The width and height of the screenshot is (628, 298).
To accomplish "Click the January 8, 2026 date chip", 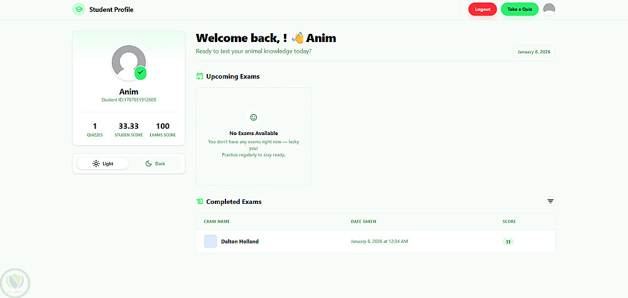I will pyautogui.click(x=534, y=52).
